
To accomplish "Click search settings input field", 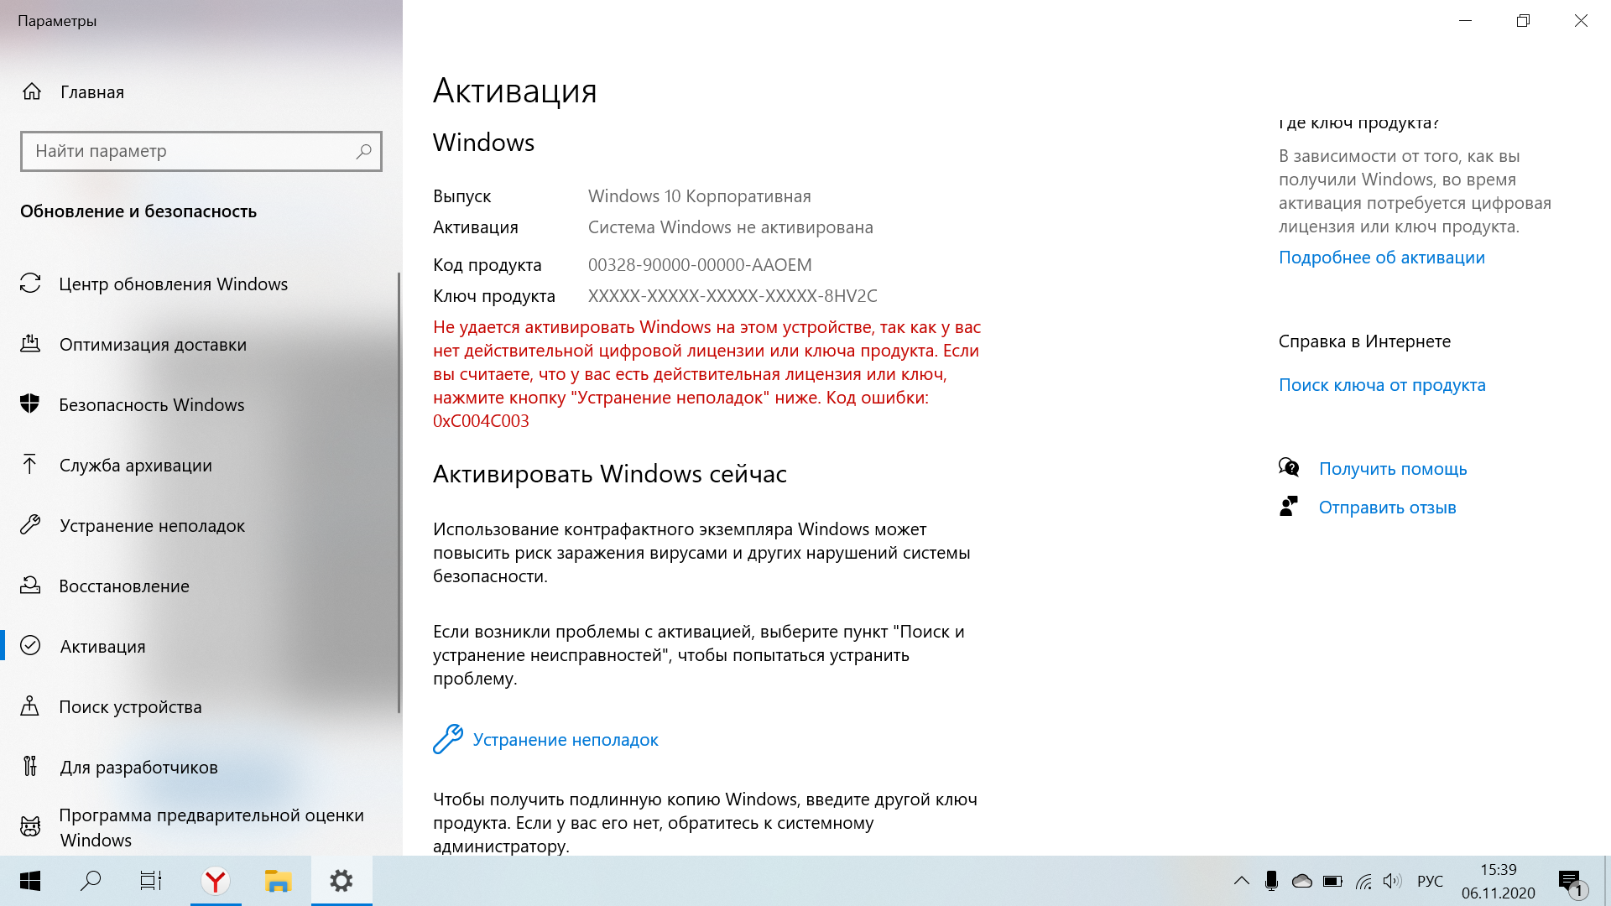I will click(201, 150).
